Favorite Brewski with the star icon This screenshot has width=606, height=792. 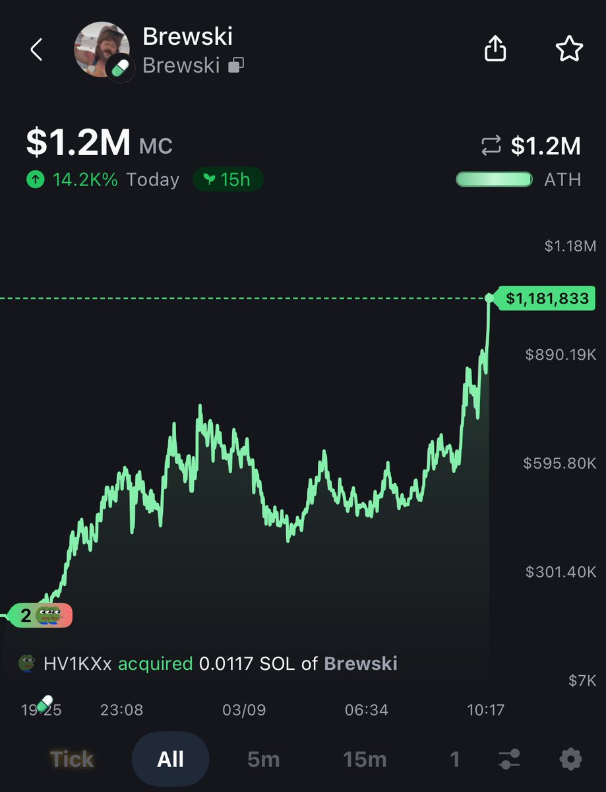tap(568, 49)
